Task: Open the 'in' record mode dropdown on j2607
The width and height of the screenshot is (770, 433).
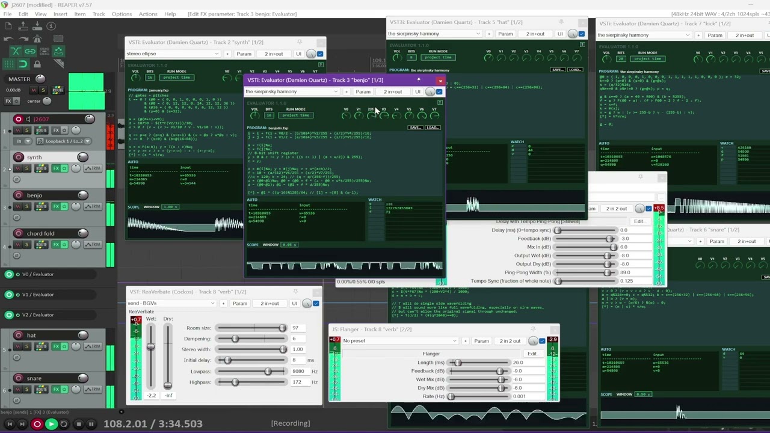Action: [23, 141]
